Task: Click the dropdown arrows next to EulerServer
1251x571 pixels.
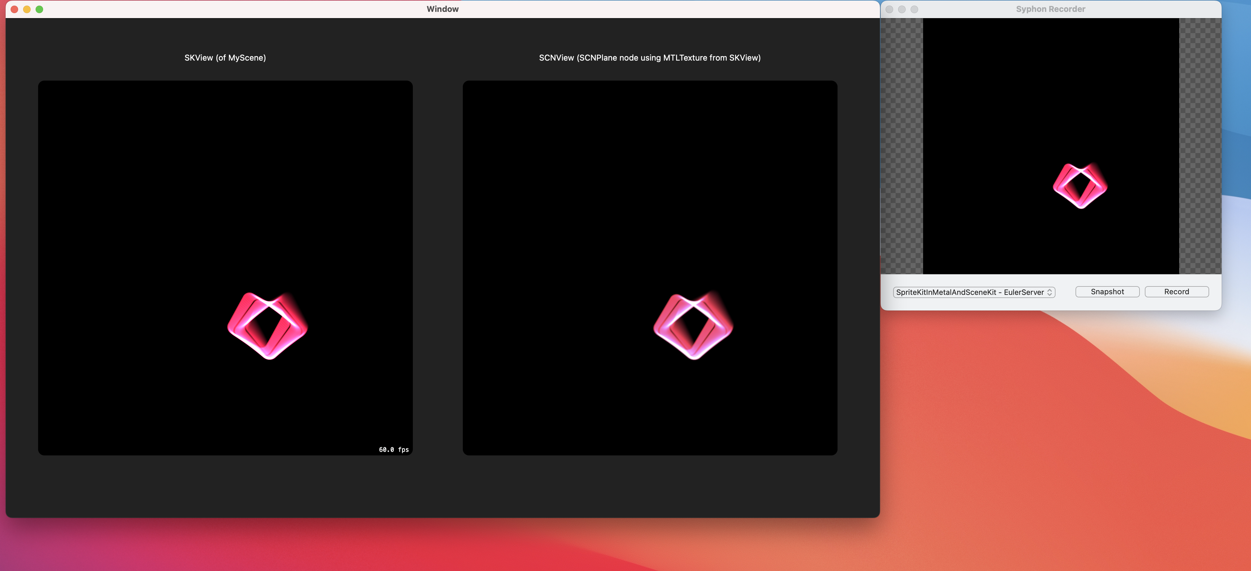Action: [x=1050, y=292]
